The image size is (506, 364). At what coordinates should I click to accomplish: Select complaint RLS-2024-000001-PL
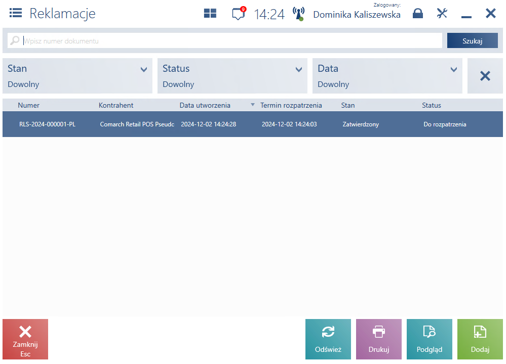point(253,124)
